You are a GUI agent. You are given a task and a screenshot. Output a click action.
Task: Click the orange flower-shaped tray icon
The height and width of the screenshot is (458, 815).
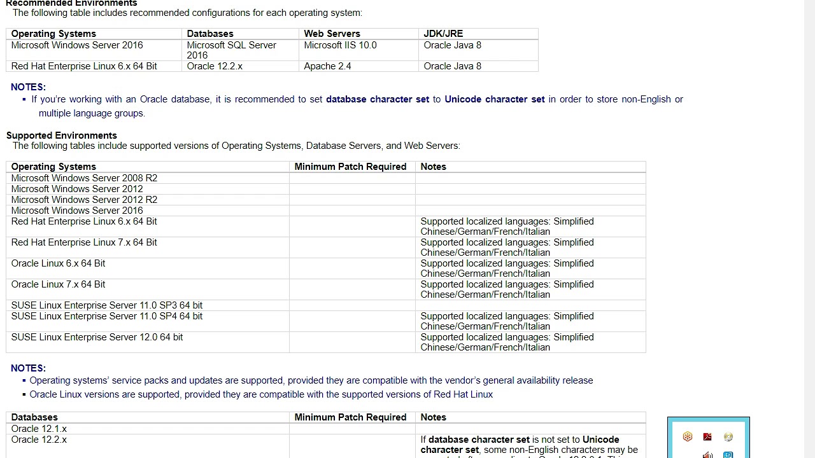(x=688, y=436)
